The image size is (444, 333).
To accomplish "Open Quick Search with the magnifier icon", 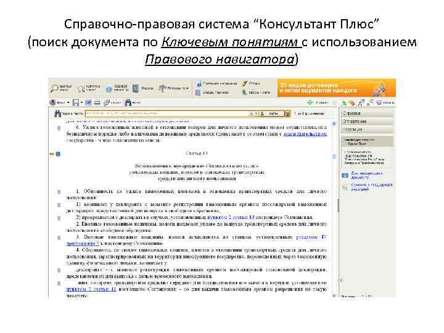I will tap(54, 88).
